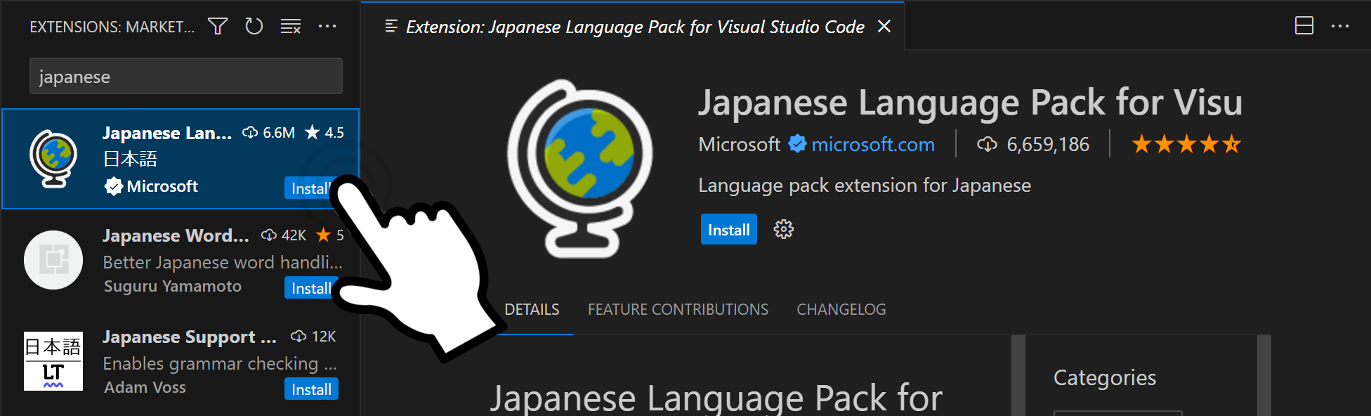Open the microsoft.com publisher link
Viewport: 1371px width, 416px height.
coord(873,145)
